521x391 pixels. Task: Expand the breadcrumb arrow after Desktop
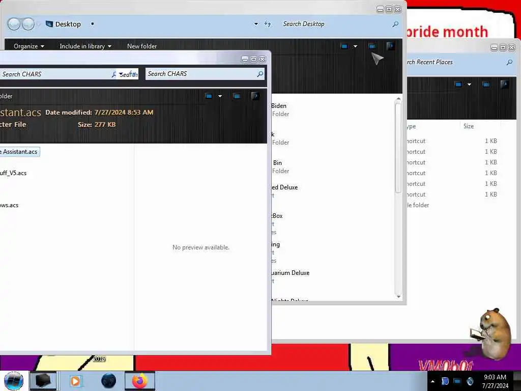click(x=93, y=24)
